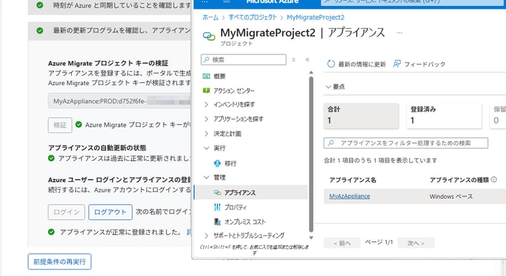
Task: Click the greyed ログイン button
Action: [67, 212]
